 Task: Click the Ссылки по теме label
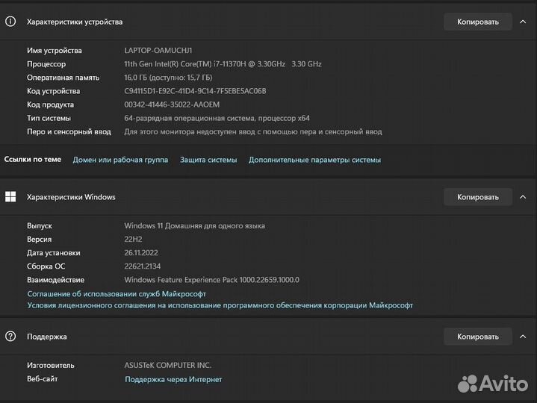click(x=33, y=160)
